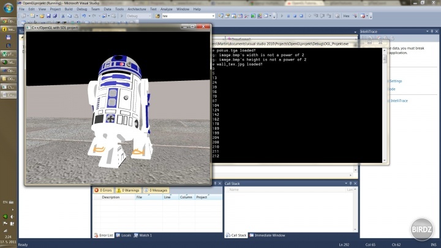Toggle the 0 Warnings filter button
Image resolution: width=441 pixels, height=248 pixels.
coord(128,190)
